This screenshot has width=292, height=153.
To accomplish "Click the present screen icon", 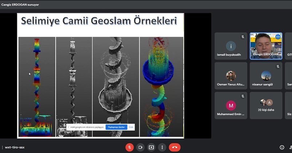I will (151, 148).
